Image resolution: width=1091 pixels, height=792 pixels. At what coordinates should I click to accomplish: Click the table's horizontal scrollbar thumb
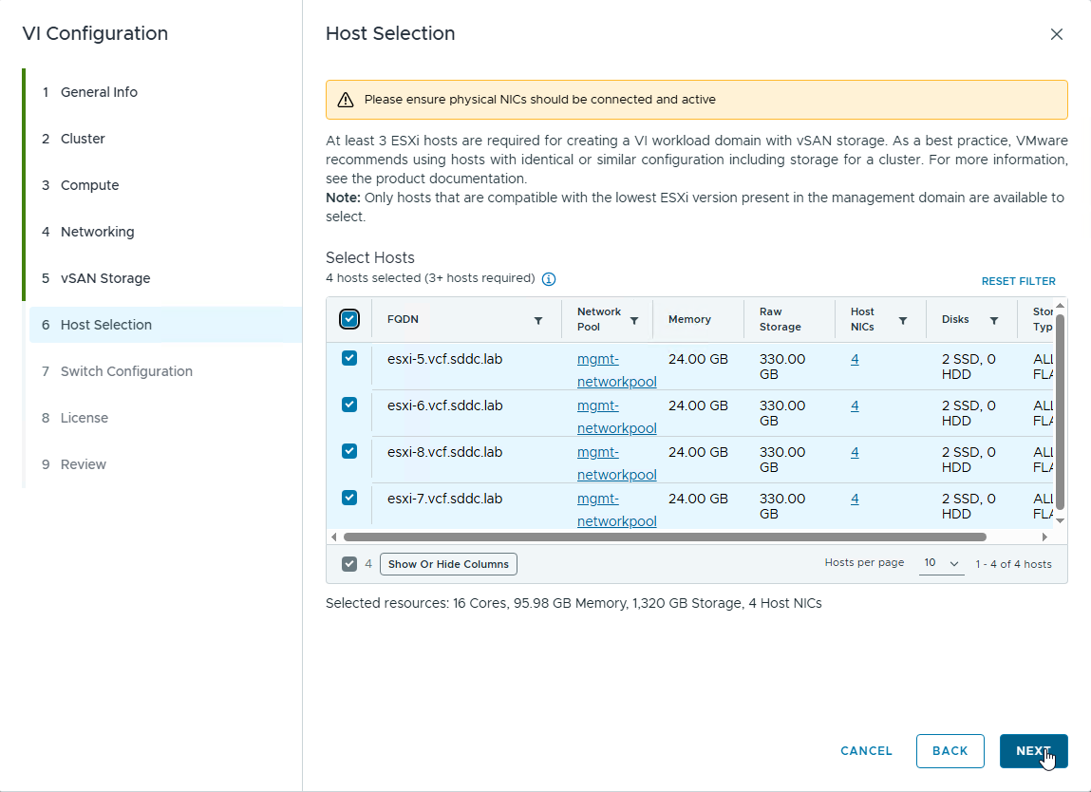coord(665,537)
